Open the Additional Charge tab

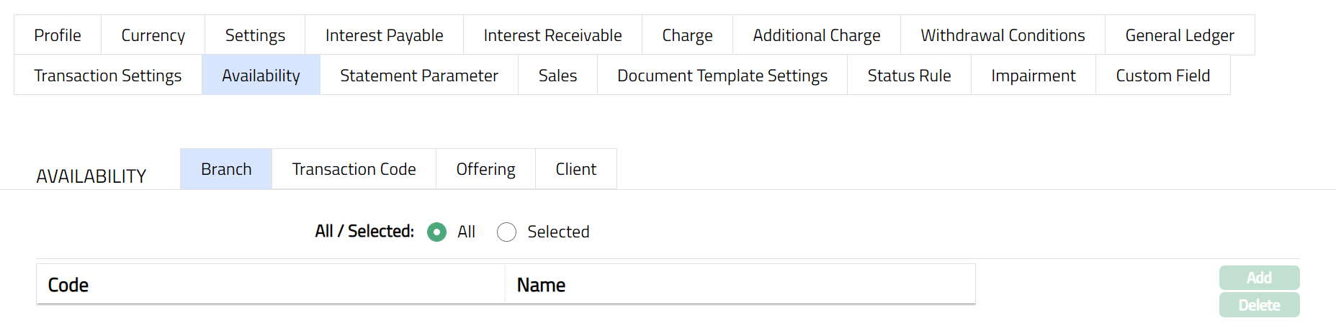(x=816, y=35)
